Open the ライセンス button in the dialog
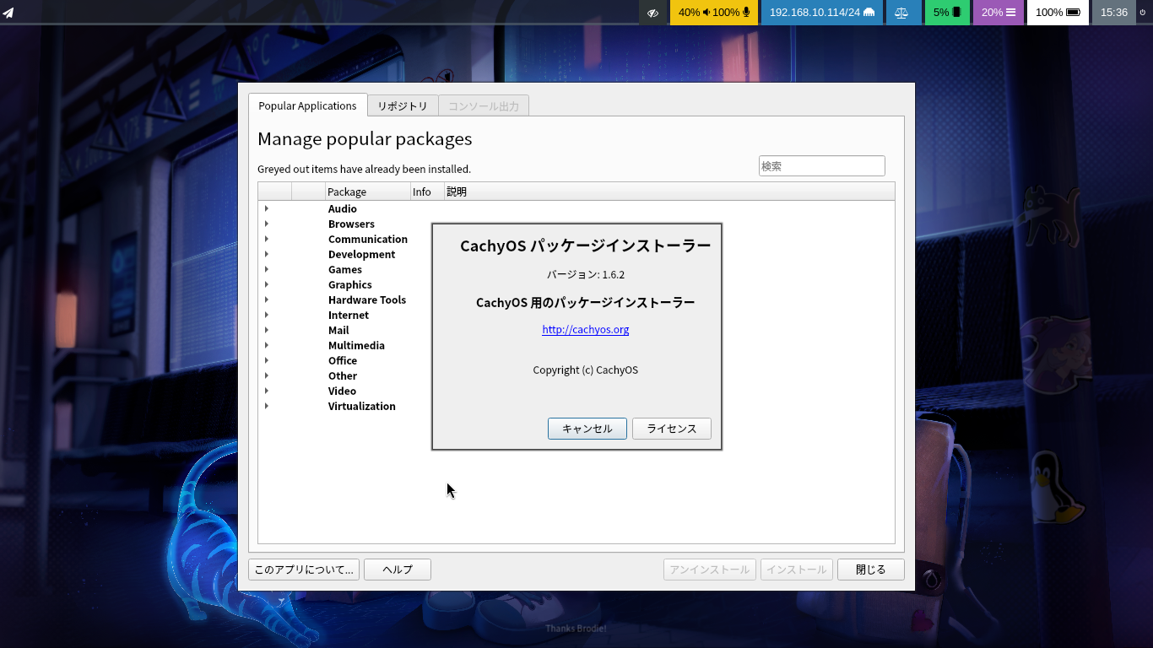The image size is (1153, 648). pyautogui.click(x=671, y=429)
